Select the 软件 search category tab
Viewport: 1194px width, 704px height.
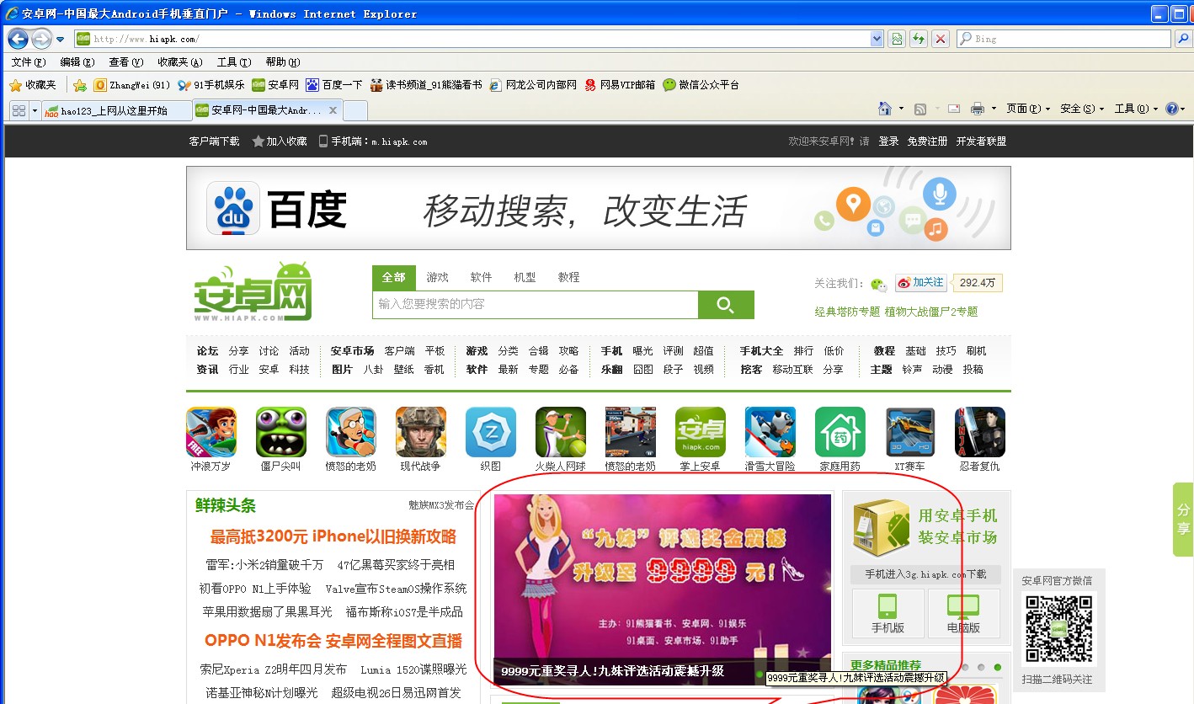pyautogui.click(x=481, y=277)
